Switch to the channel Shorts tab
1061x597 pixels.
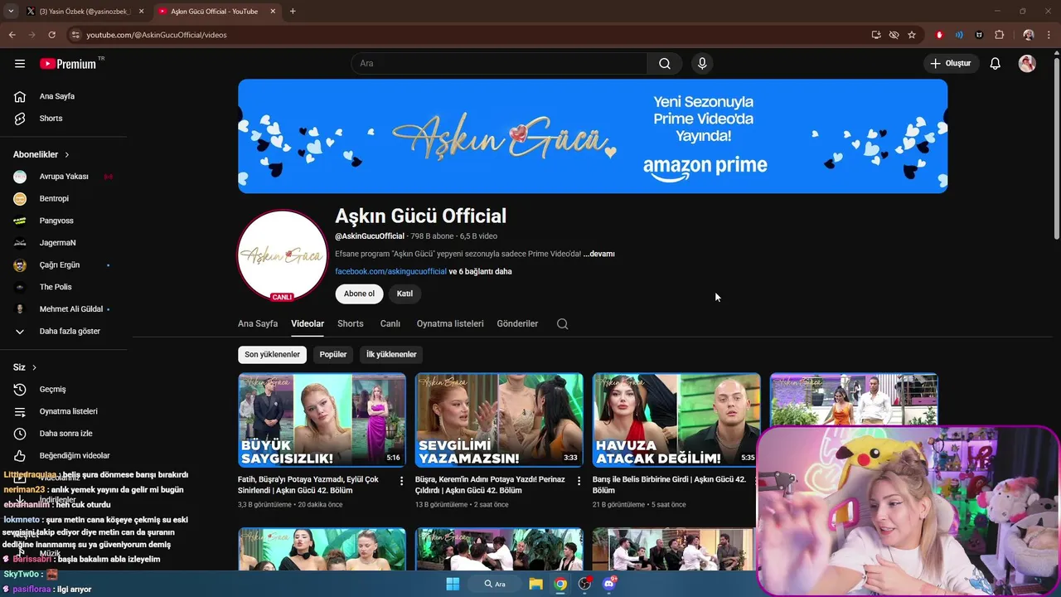(x=351, y=323)
